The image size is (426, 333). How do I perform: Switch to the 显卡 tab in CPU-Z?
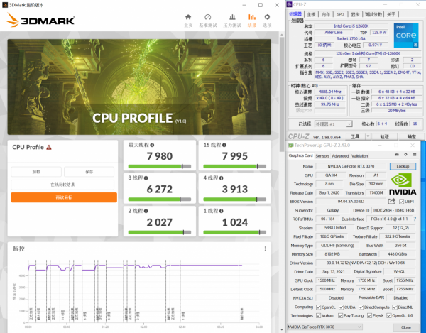[355, 14]
